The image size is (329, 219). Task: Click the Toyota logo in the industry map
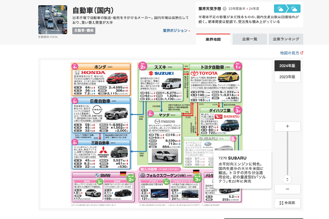coord(204,73)
